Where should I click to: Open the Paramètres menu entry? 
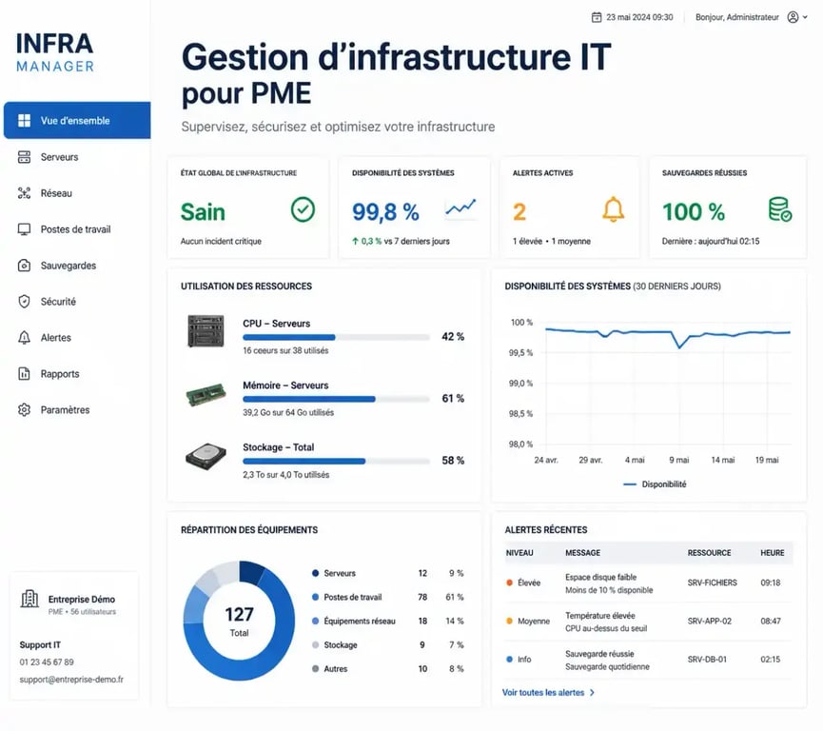click(77, 409)
